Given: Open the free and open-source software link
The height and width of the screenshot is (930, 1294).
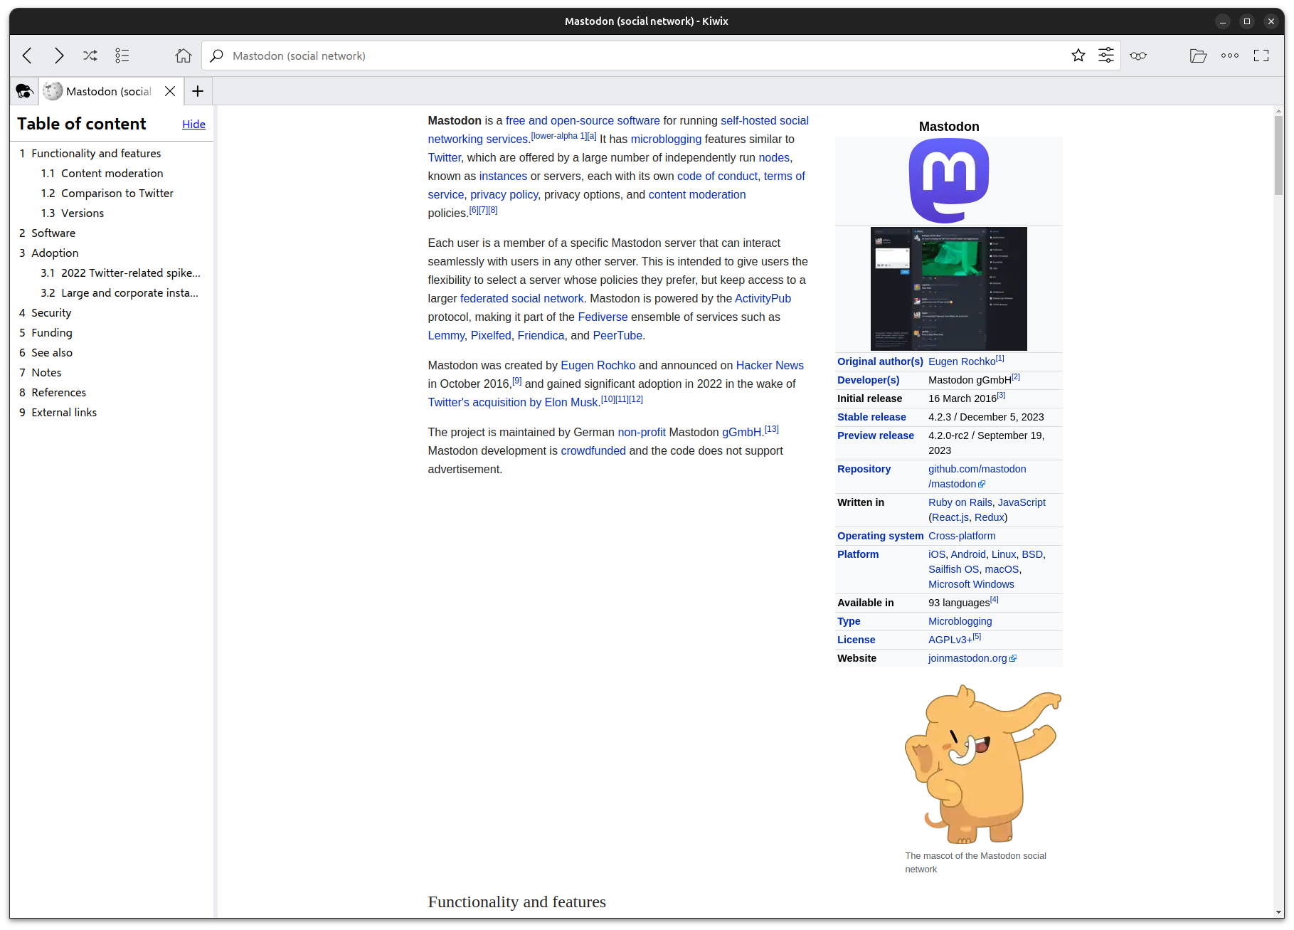Looking at the screenshot, I should pyautogui.click(x=583, y=120).
